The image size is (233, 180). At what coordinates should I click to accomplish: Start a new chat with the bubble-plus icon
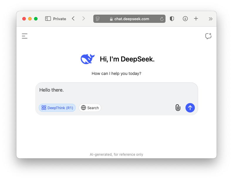click(208, 36)
